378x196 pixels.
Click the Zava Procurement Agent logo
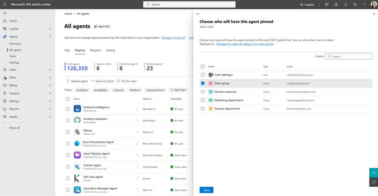tap(77, 143)
